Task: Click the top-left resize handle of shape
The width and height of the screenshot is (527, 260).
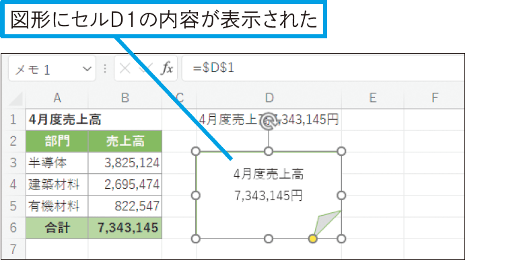Action: (x=195, y=151)
